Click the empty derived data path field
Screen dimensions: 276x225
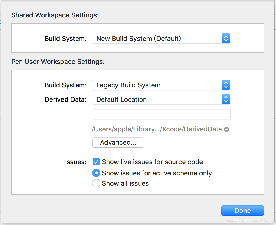[161, 115]
